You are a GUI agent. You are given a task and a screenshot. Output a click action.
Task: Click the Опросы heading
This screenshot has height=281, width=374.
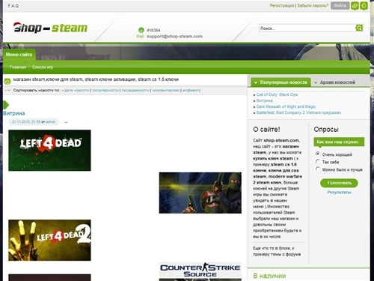click(326, 130)
